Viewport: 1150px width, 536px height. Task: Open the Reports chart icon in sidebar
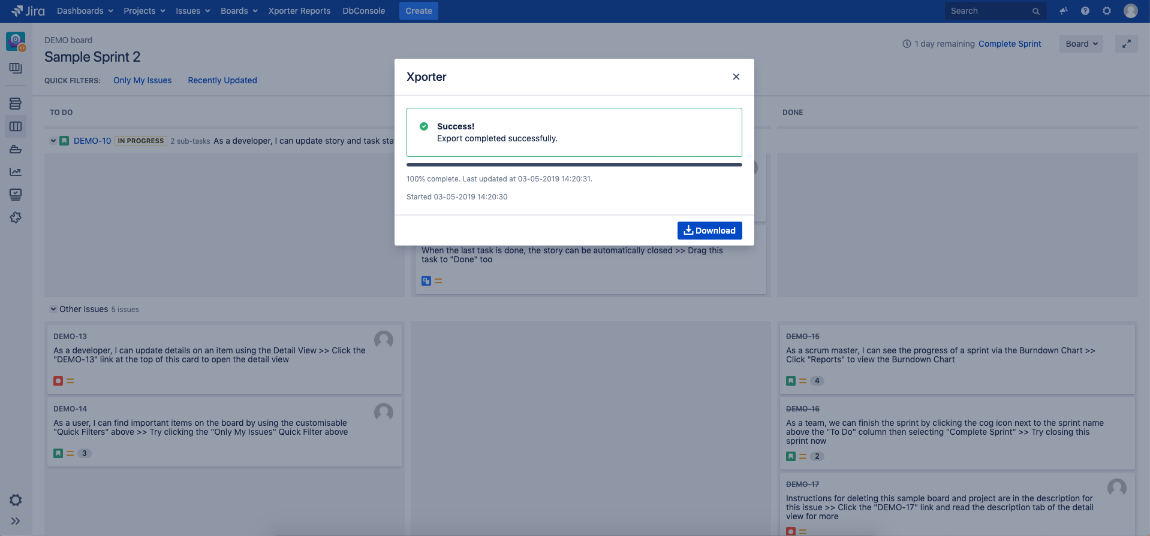point(16,172)
